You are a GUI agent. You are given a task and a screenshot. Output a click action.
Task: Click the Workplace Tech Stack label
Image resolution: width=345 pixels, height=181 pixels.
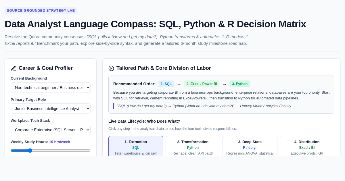(x=30, y=120)
